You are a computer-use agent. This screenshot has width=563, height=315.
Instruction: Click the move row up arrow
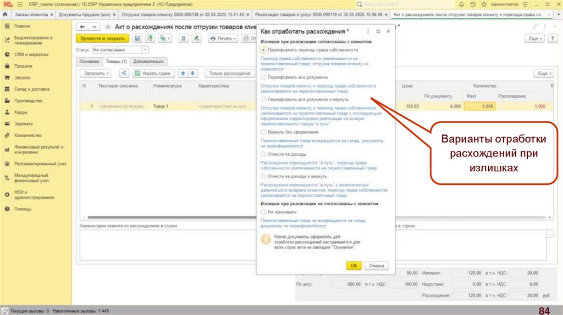pyautogui.click(x=184, y=73)
